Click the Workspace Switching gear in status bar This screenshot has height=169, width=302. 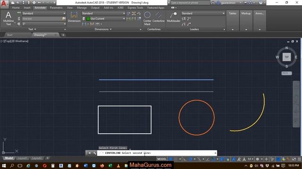click(257, 159)
